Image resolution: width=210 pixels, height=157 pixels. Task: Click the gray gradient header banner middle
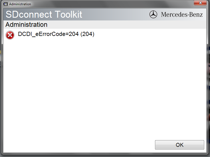(115, 14)
